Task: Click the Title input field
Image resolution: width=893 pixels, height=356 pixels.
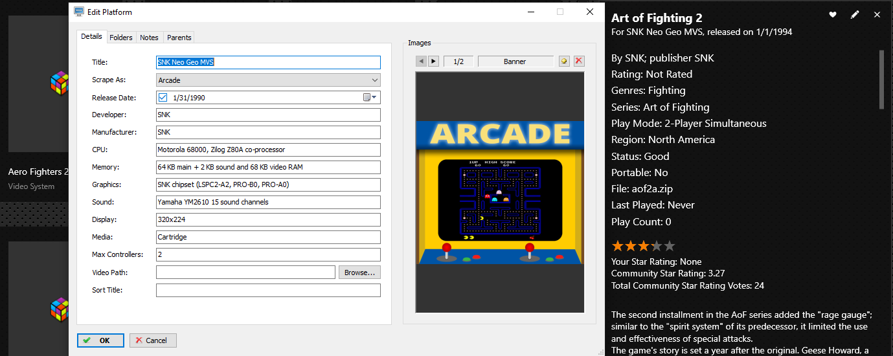Action: [268, 62]
